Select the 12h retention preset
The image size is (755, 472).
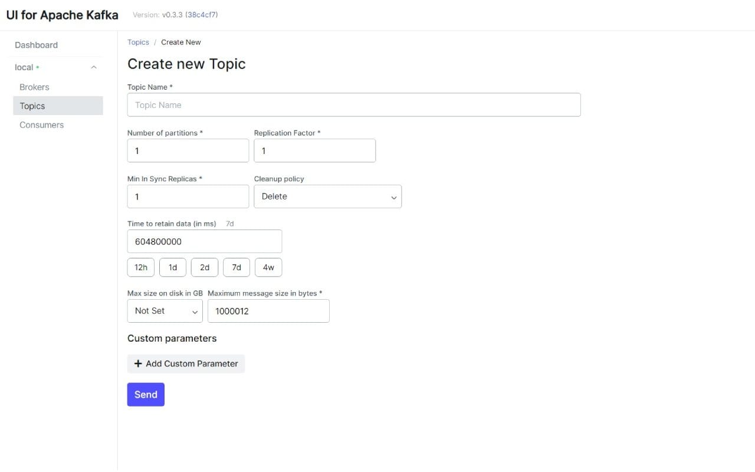click(140, 267)
